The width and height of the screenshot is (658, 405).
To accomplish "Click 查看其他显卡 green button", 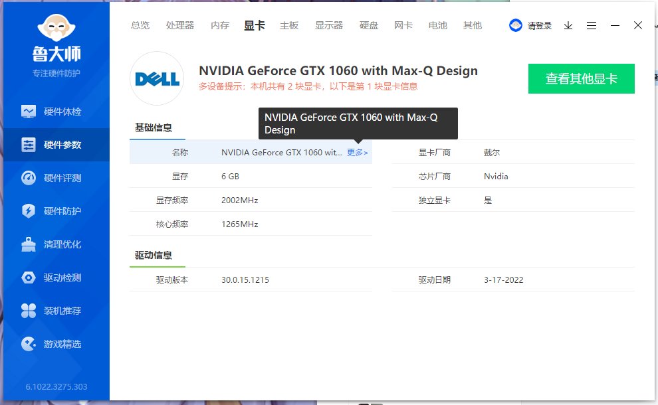I will point(581,78).
